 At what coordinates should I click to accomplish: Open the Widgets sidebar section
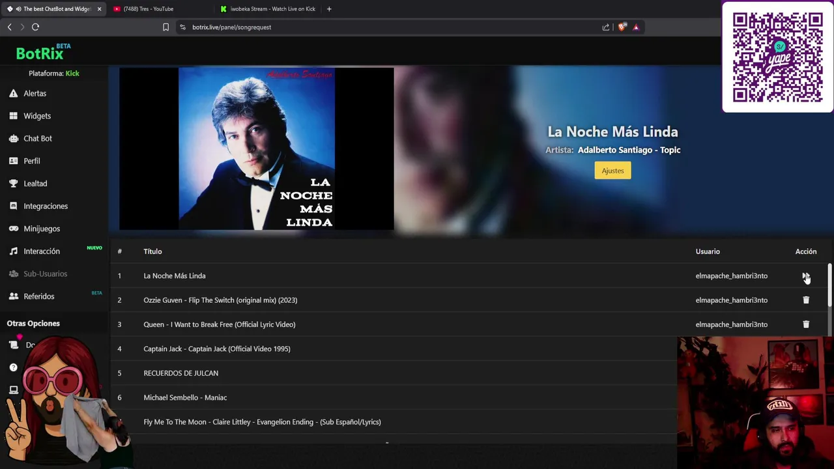coord(37,116)
